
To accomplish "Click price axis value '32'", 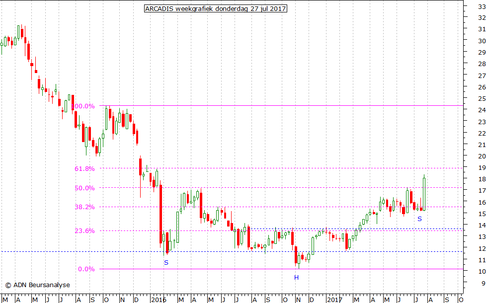I will (x=482, y=18).
